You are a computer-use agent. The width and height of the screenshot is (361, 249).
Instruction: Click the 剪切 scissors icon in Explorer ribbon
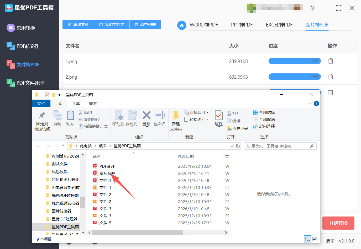(81, 112)
